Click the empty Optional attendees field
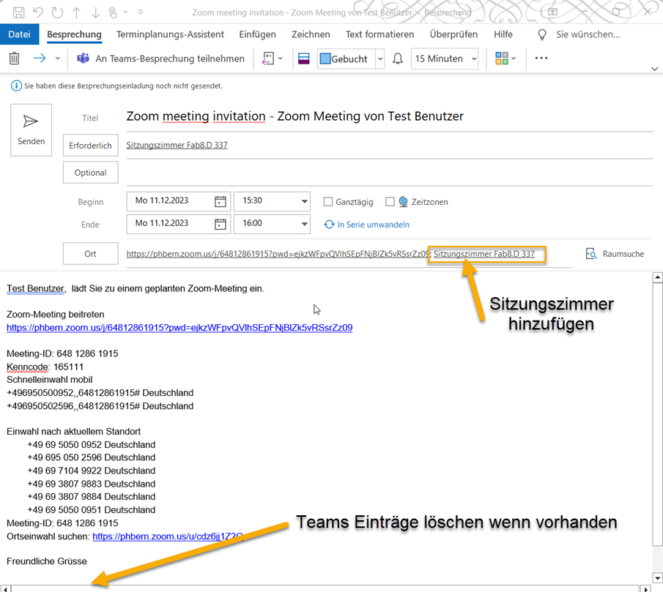This screenshot has width=663, height=592. [x=389, y=173]
